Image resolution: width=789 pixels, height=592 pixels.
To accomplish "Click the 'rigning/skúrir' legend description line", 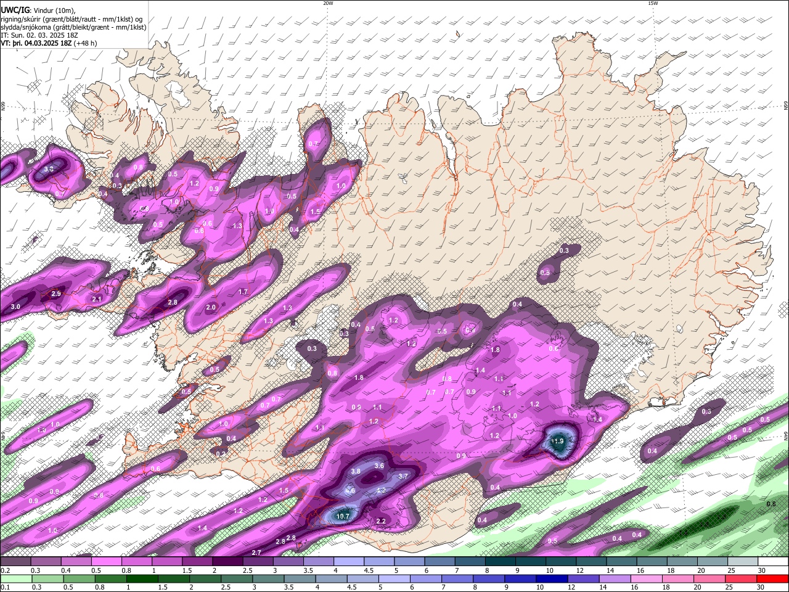I will (72, 19).
